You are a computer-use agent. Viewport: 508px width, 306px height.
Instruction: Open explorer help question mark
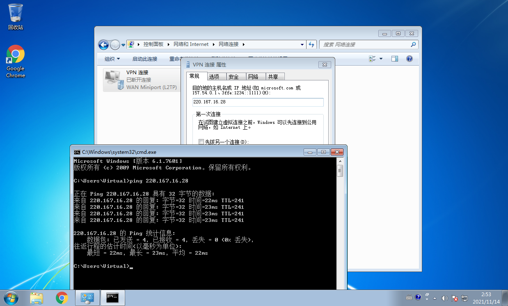(x=409, y=59)
